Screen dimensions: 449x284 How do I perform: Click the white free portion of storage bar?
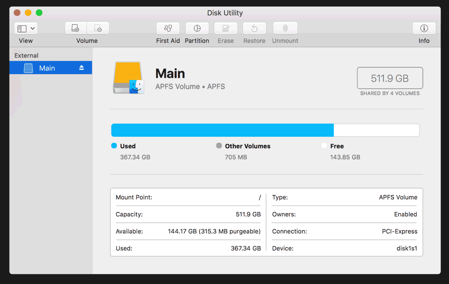[376, 130]
